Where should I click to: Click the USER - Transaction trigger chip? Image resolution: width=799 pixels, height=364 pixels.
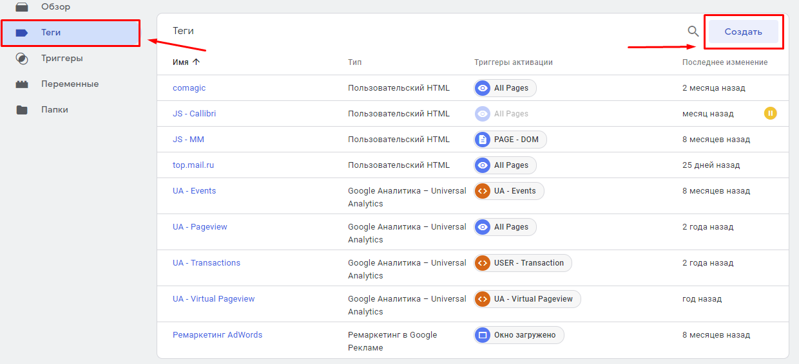click(523, 263)
